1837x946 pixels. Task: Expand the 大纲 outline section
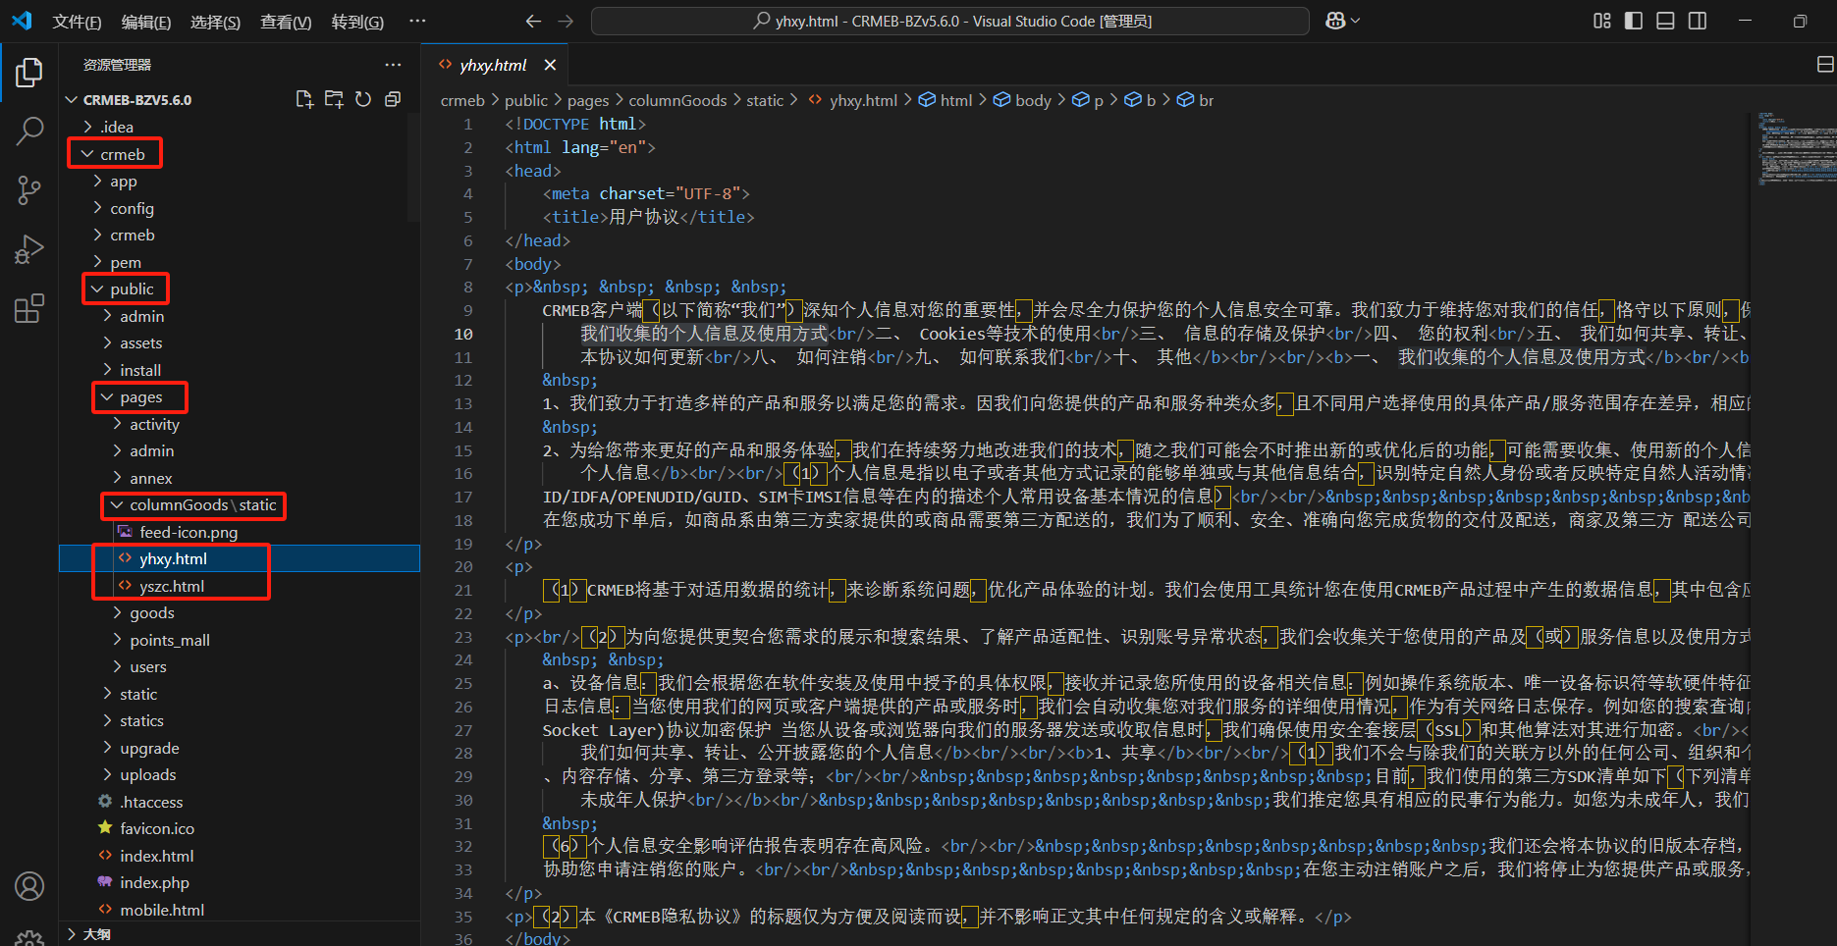pos(240,934)
